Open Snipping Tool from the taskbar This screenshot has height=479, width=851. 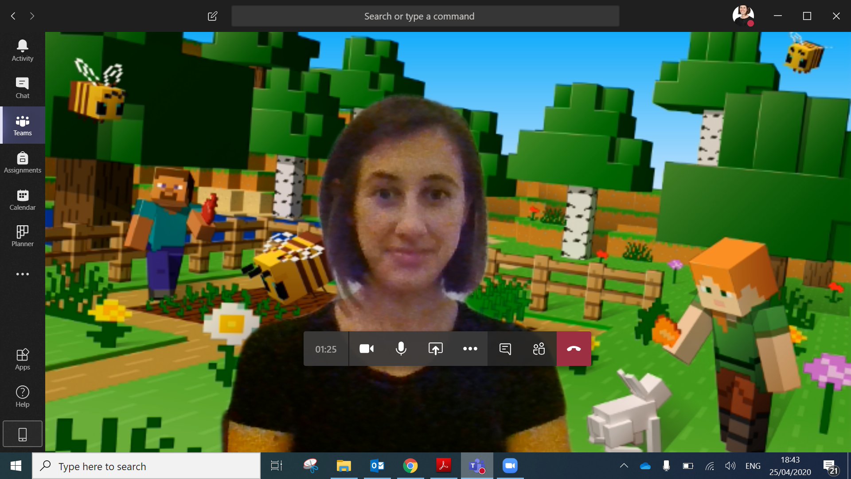pyautogui.click(x=311, y=466)
